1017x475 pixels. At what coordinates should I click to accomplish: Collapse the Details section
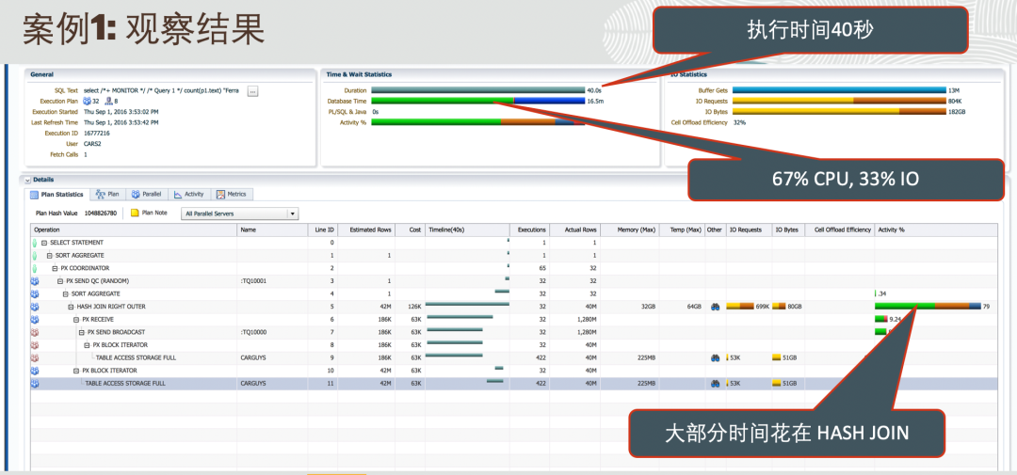pos(27,180)
